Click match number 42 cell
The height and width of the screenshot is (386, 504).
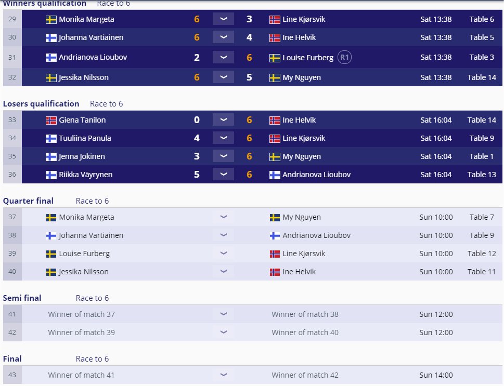pos(12,333)
